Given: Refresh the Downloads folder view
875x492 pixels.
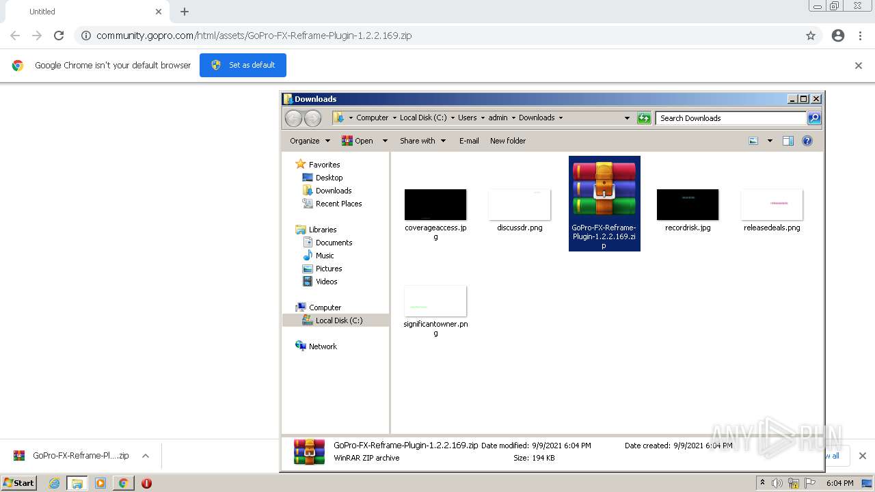Looking at the screenshot, I should click(x=644, y=118).
